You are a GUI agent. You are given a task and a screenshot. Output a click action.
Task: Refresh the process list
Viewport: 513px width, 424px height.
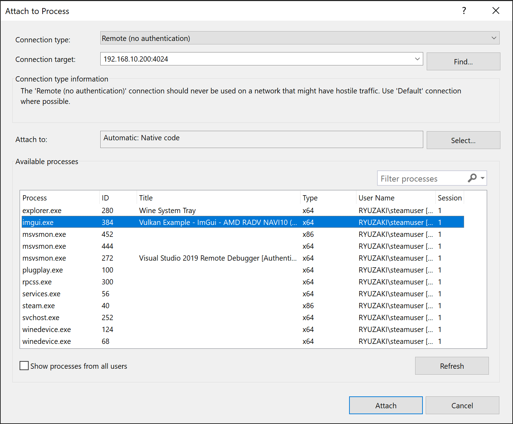point(452,366)
